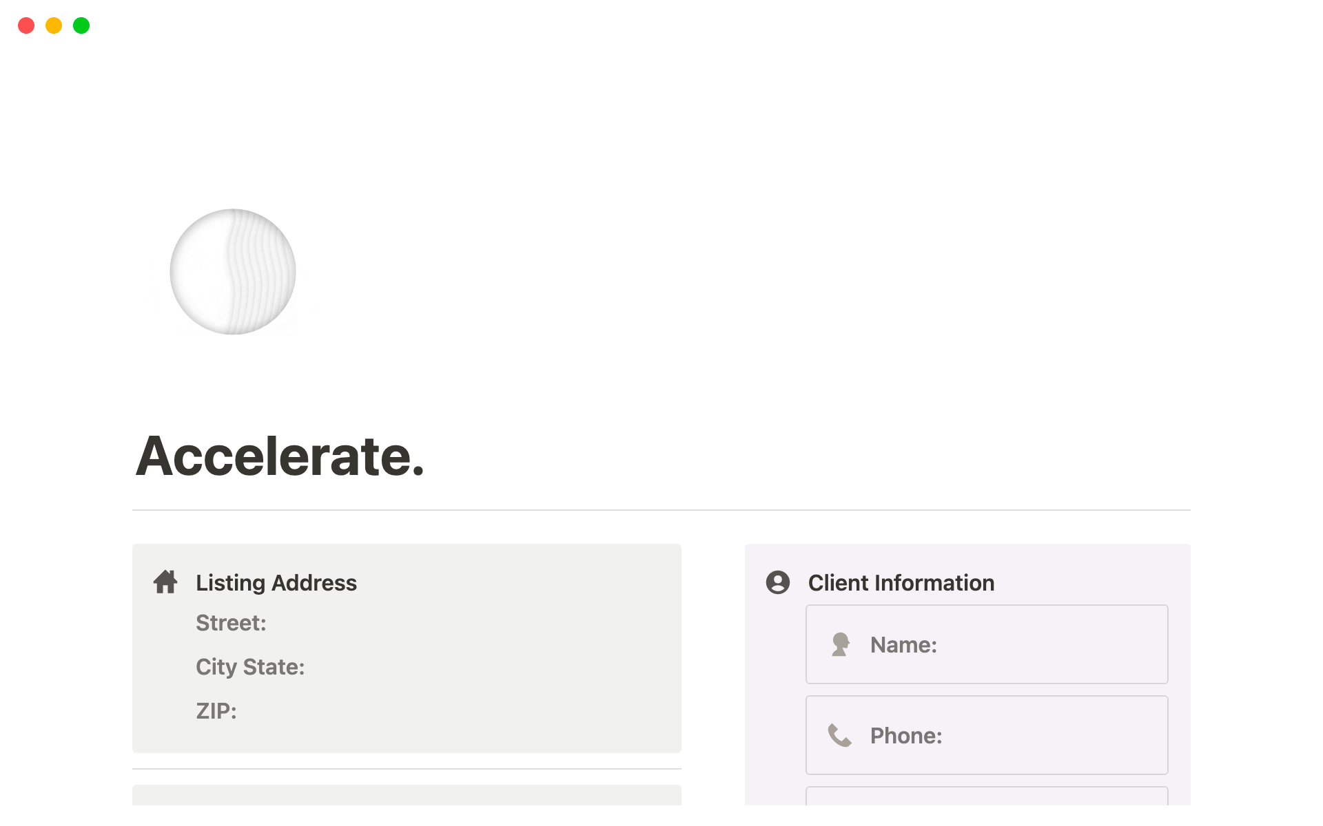Screen dimensions: 1323x826
Task: Place cursor on the City State: line
Action: [x=250, y=667]
